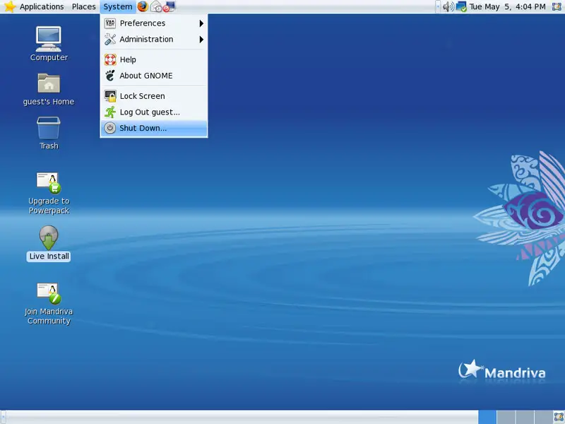Click the red-badged monitor launcher in panel
This screenshot has height=424, width=565.
click(x=169, y=6)
